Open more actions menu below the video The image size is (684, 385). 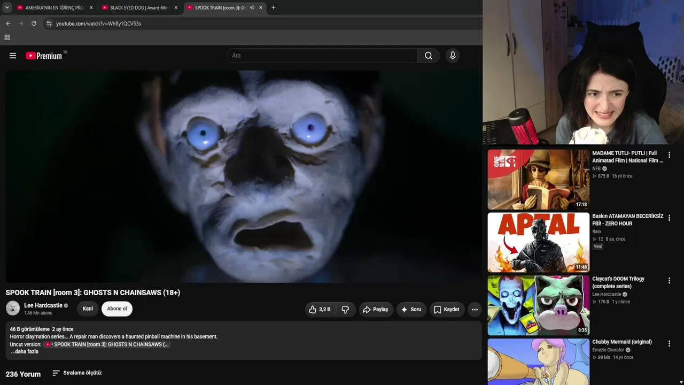tap(475, 309)
